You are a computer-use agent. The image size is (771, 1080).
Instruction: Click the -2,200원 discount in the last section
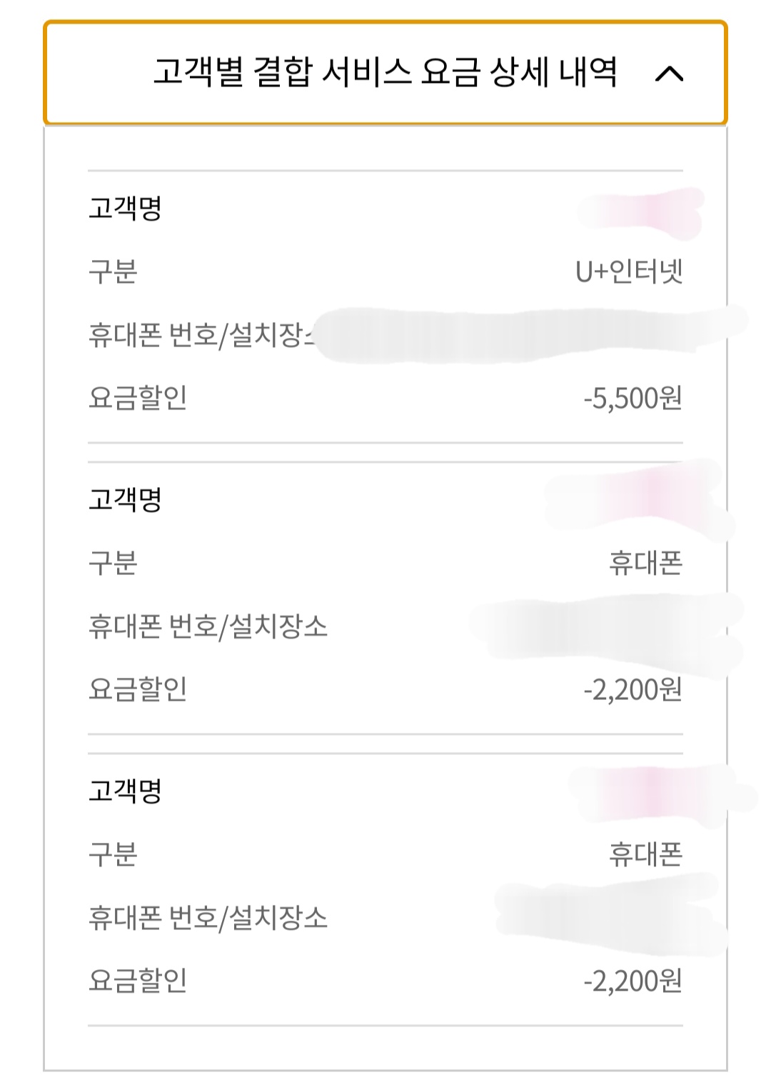(633, 981)
